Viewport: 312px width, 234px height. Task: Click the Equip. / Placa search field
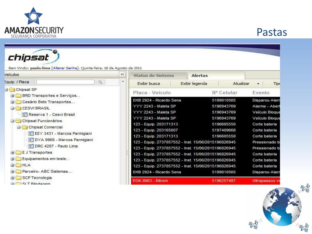pos(65,82)
